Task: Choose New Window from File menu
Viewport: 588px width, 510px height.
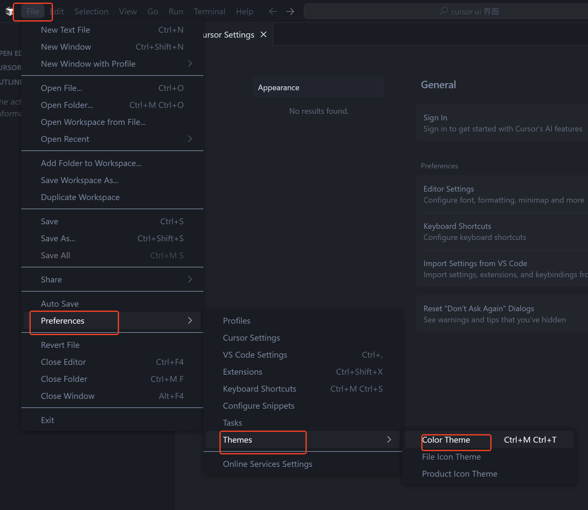Action: point(112,47)
